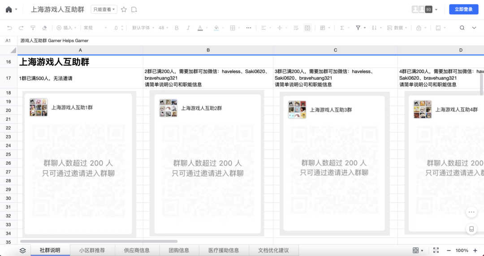The width and height of the screenshot is (484, 256).
Task: Click the 100% zoom level
Action: [x=462, y=251]
